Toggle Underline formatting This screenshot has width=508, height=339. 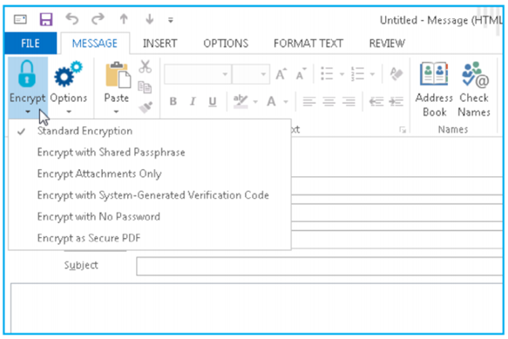(x=213, y=102)
